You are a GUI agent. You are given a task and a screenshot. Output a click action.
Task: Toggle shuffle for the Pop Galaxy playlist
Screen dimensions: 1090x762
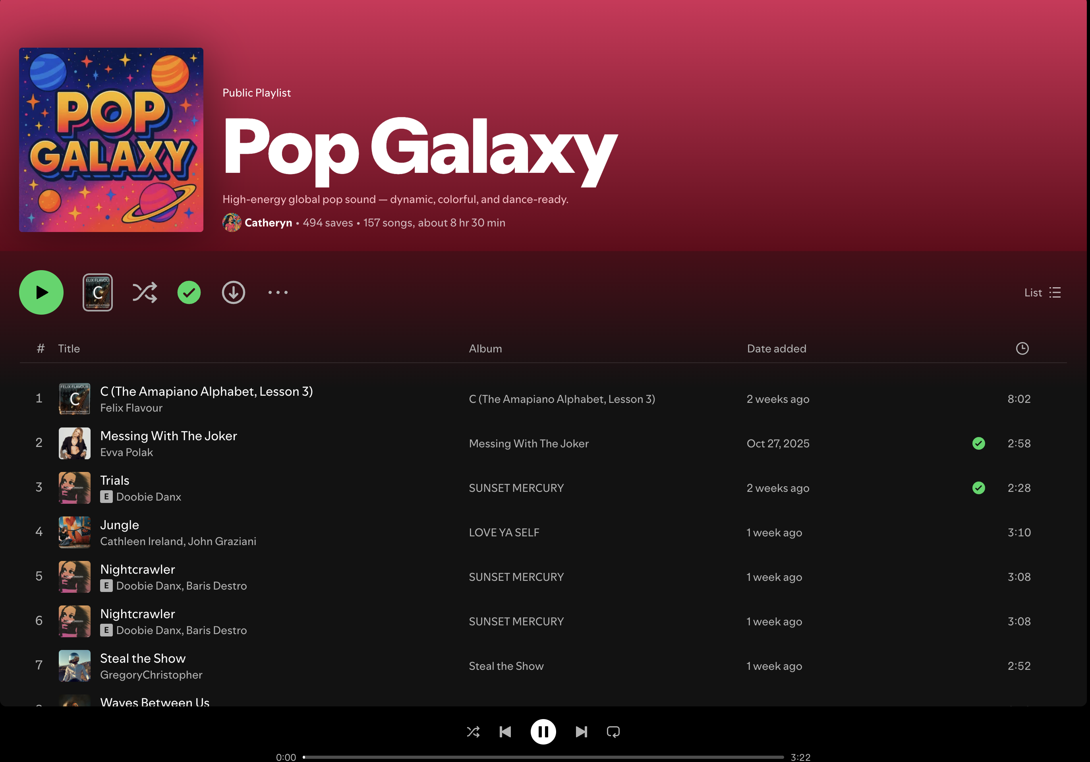click(144, 292)
